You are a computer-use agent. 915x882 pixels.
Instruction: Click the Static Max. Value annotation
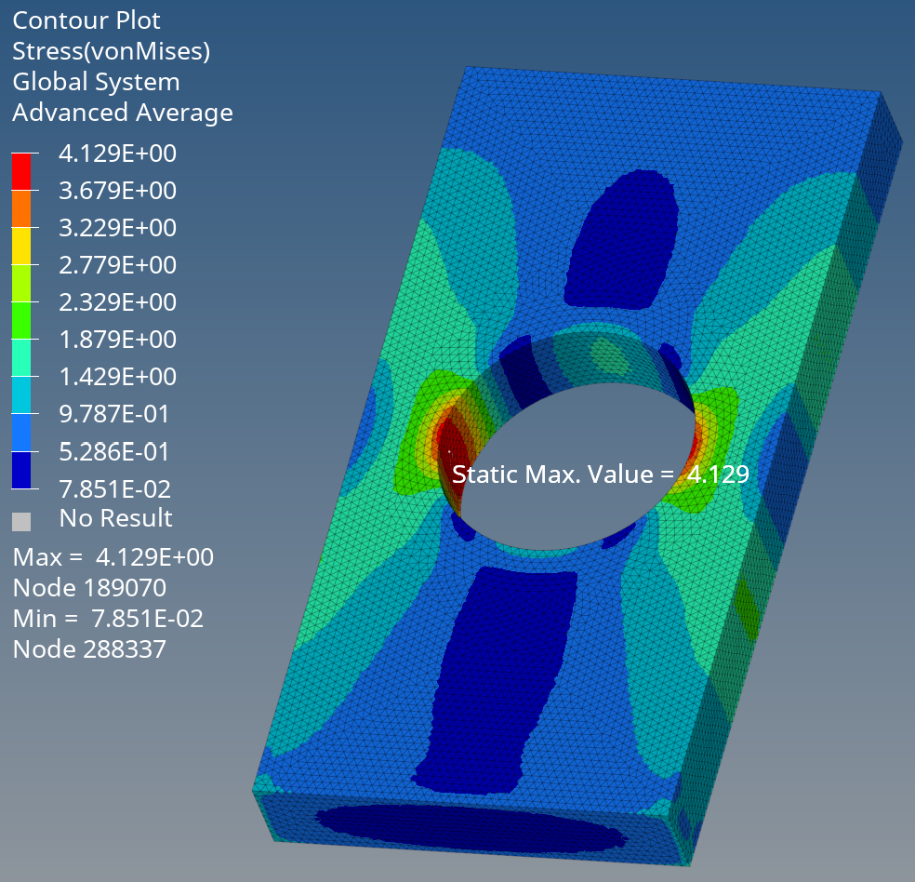[601, 474]
